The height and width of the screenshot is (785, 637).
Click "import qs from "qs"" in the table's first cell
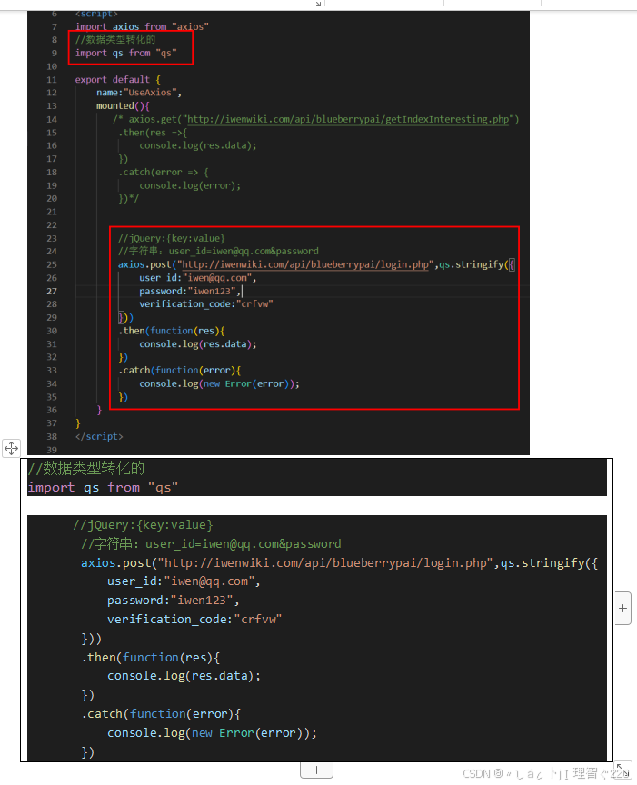103,487
